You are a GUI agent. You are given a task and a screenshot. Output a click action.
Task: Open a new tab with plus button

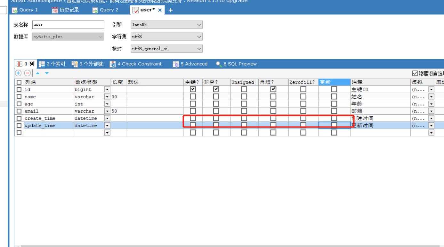click(x=170, y=10)
